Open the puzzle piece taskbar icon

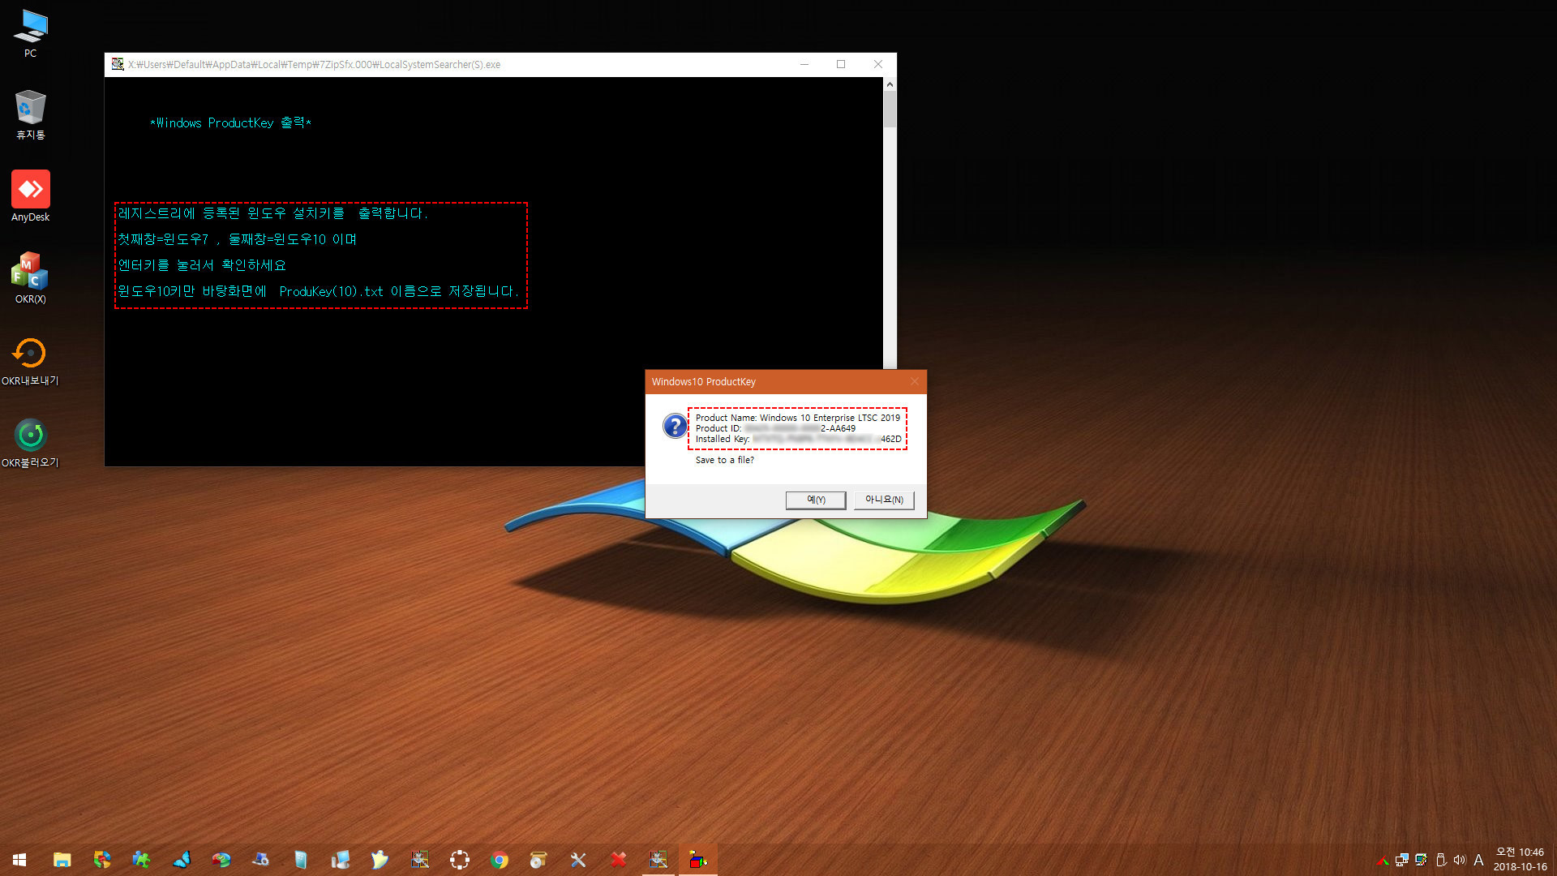pos(142,860)
